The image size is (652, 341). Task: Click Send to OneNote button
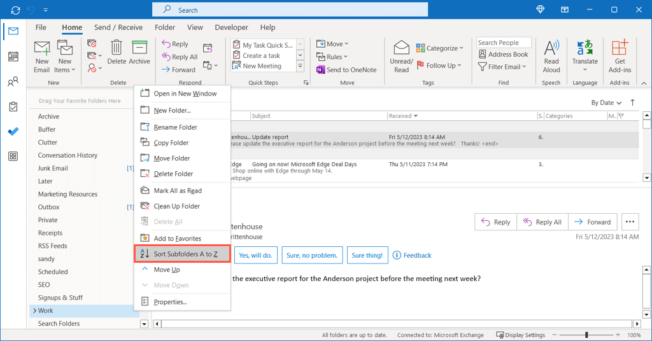[346, 70]
